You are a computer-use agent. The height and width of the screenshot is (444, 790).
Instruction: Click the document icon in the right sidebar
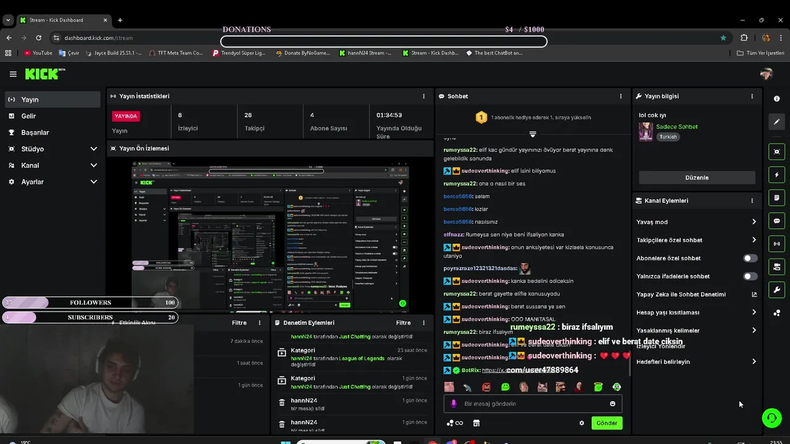click(x=776, y=198)
